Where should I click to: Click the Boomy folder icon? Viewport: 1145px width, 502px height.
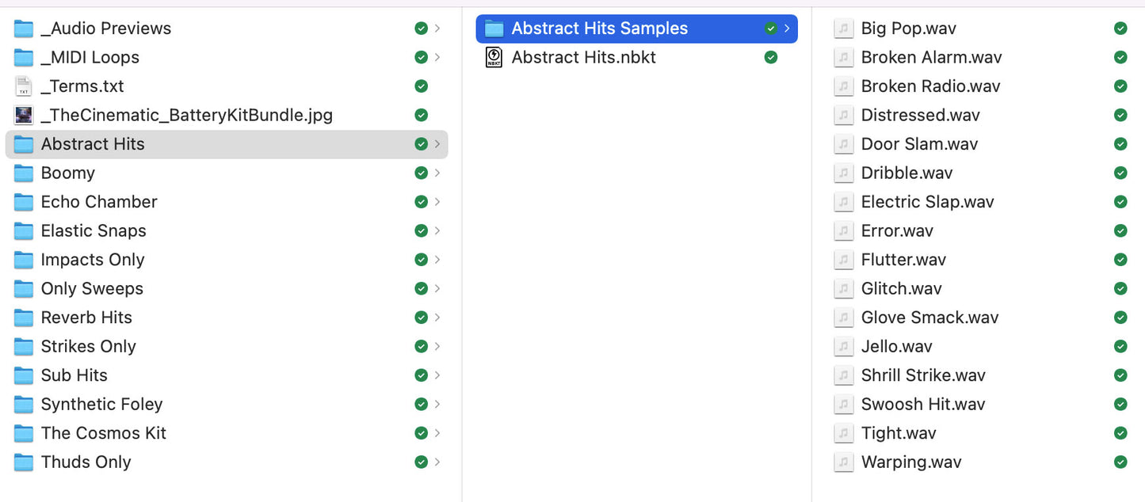coord(24,173)
